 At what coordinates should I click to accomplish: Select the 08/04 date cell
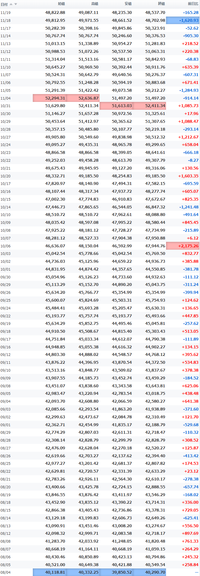click(x=6, y=572)
